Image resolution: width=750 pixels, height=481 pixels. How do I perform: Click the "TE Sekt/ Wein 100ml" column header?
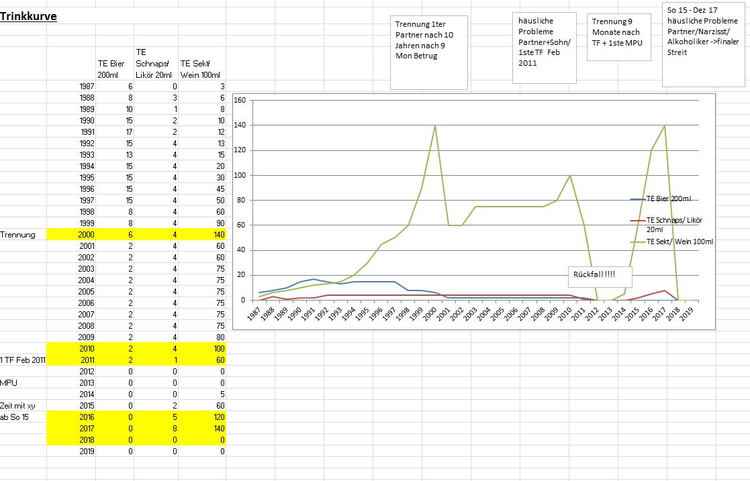click(x=202, y=69)
